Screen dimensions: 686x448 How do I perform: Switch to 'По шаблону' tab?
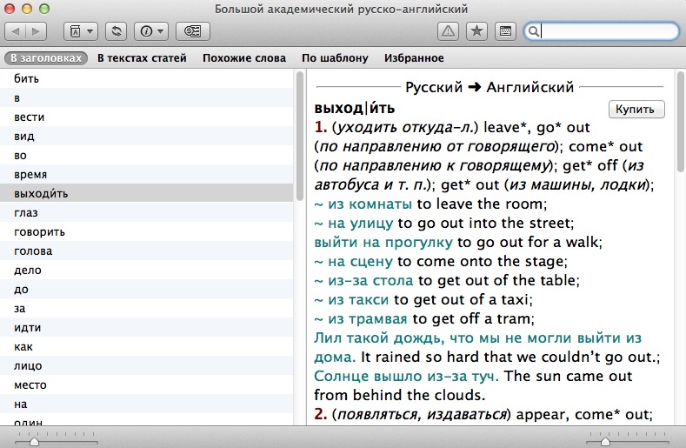(335, 57)
